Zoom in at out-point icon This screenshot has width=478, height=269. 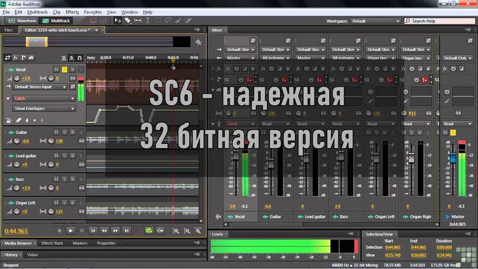(x=187, y=231)
